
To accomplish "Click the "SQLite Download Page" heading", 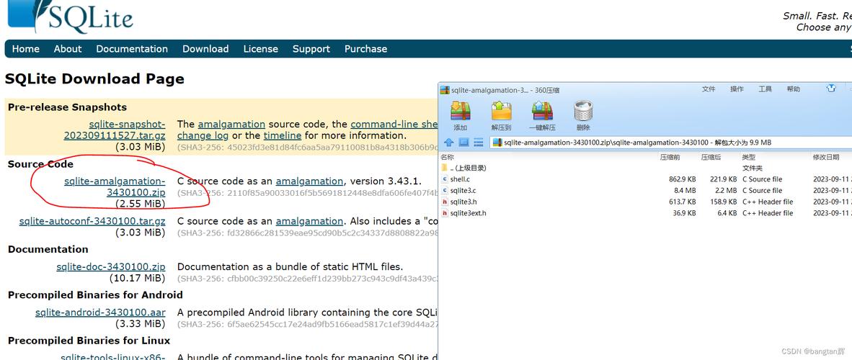I will point(94,79).
